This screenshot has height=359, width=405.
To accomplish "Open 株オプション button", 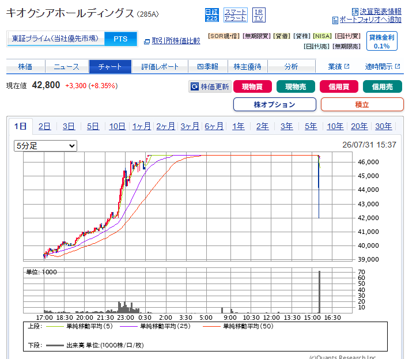I will 275,105.
